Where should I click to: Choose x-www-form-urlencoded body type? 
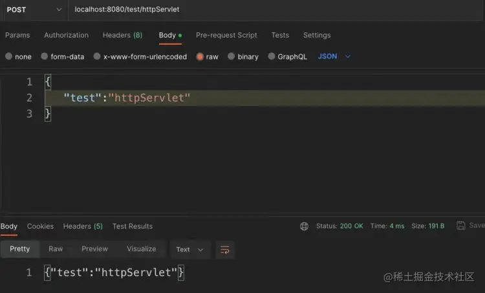(x=97, y=56)
